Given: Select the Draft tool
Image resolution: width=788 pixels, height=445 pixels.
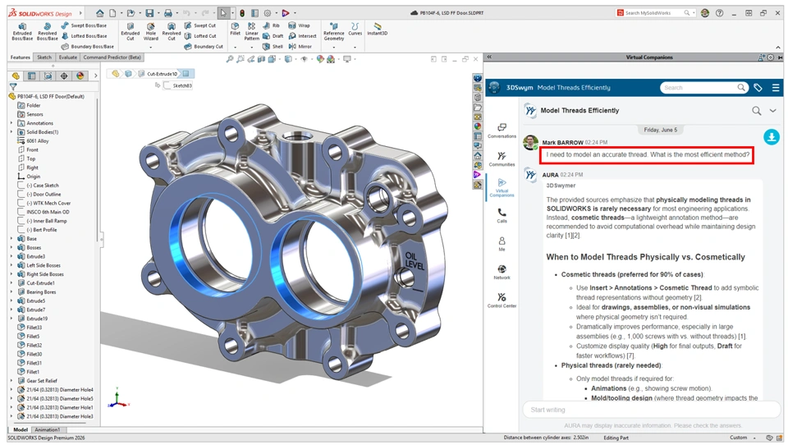Looking at the screenshot, I should [273, 35].
